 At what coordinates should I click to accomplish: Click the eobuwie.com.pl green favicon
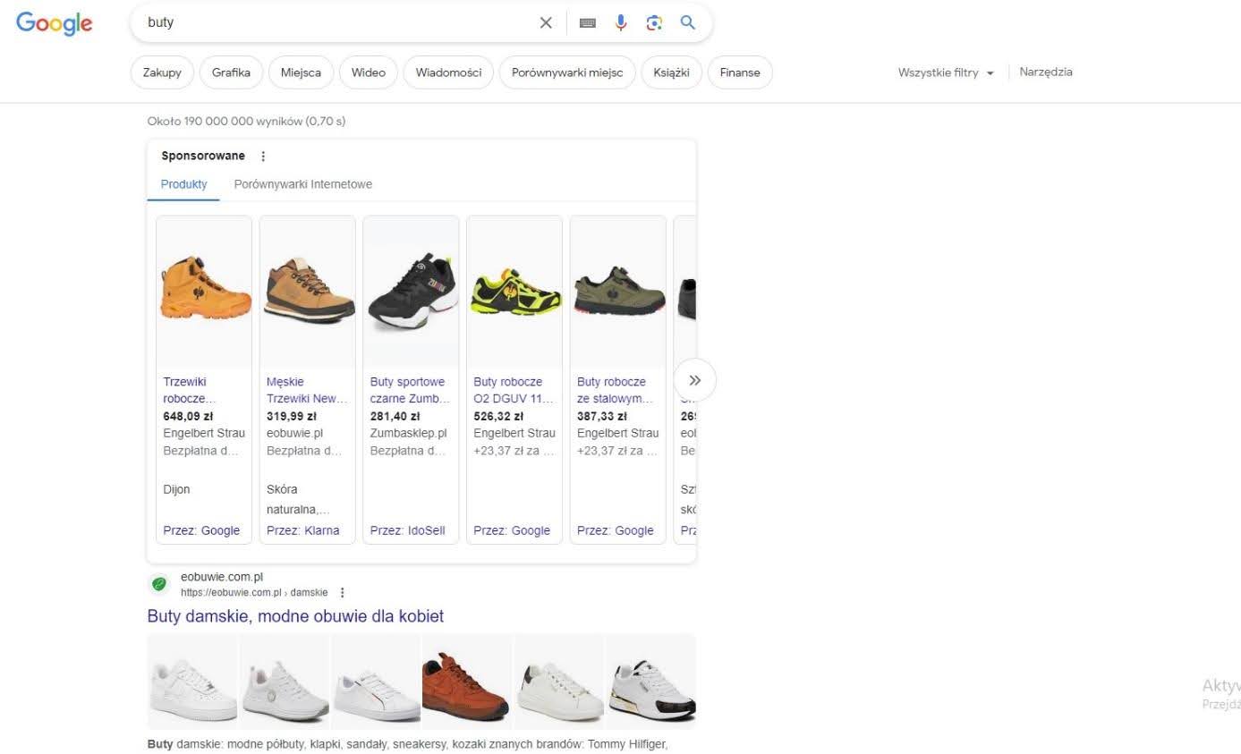pyautogui.click(x=159, y=584)
